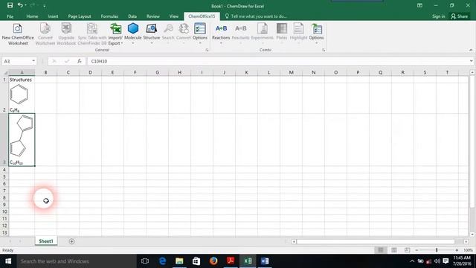Viewport: 476px width, 268px height.
Task: Expand the formula bar
Action: tap(471, 61)
